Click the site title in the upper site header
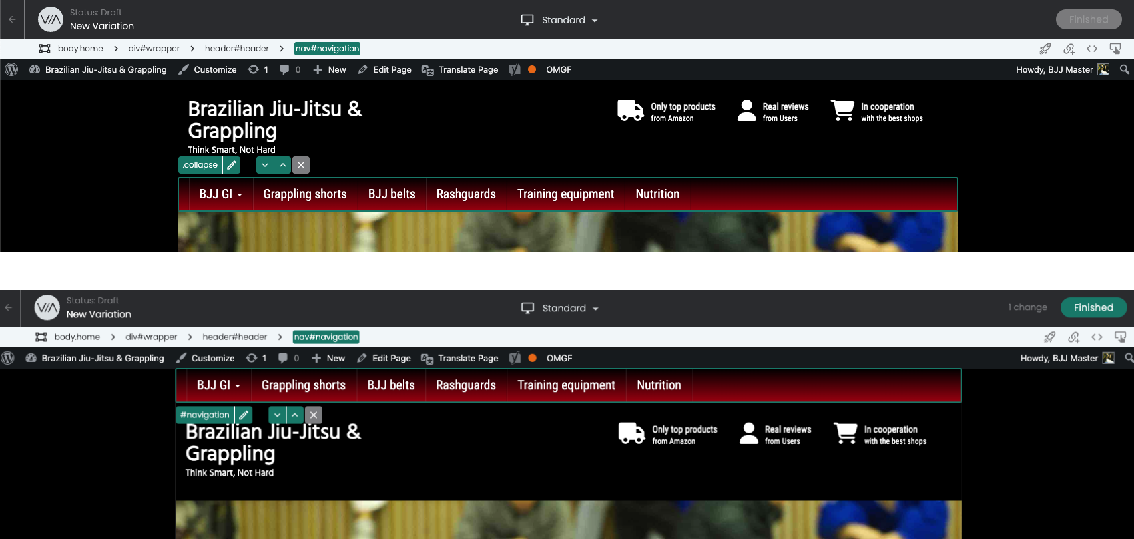This screenshot has height=539, width=1134. coord(275,120)
